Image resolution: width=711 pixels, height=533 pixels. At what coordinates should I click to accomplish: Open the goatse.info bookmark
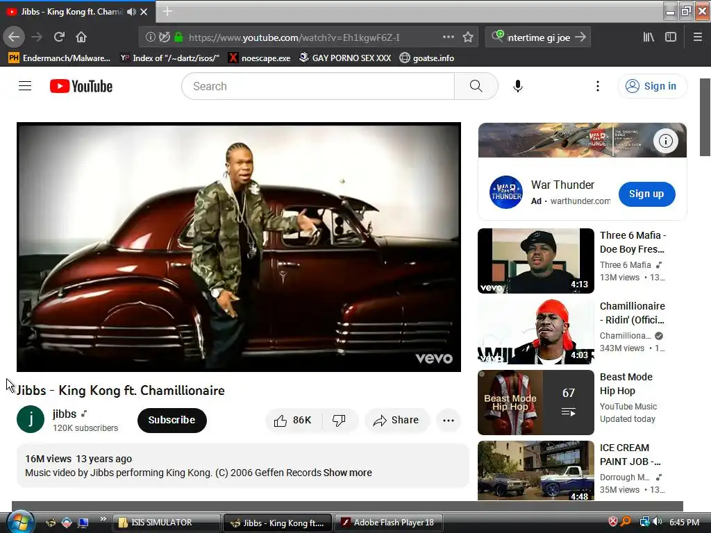427,58
